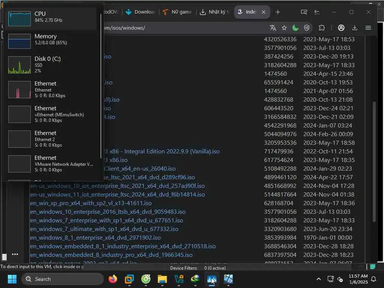
Task: Open en_windows_7_enterprise_with_sp1 iso link
Action: coord(106,220)
